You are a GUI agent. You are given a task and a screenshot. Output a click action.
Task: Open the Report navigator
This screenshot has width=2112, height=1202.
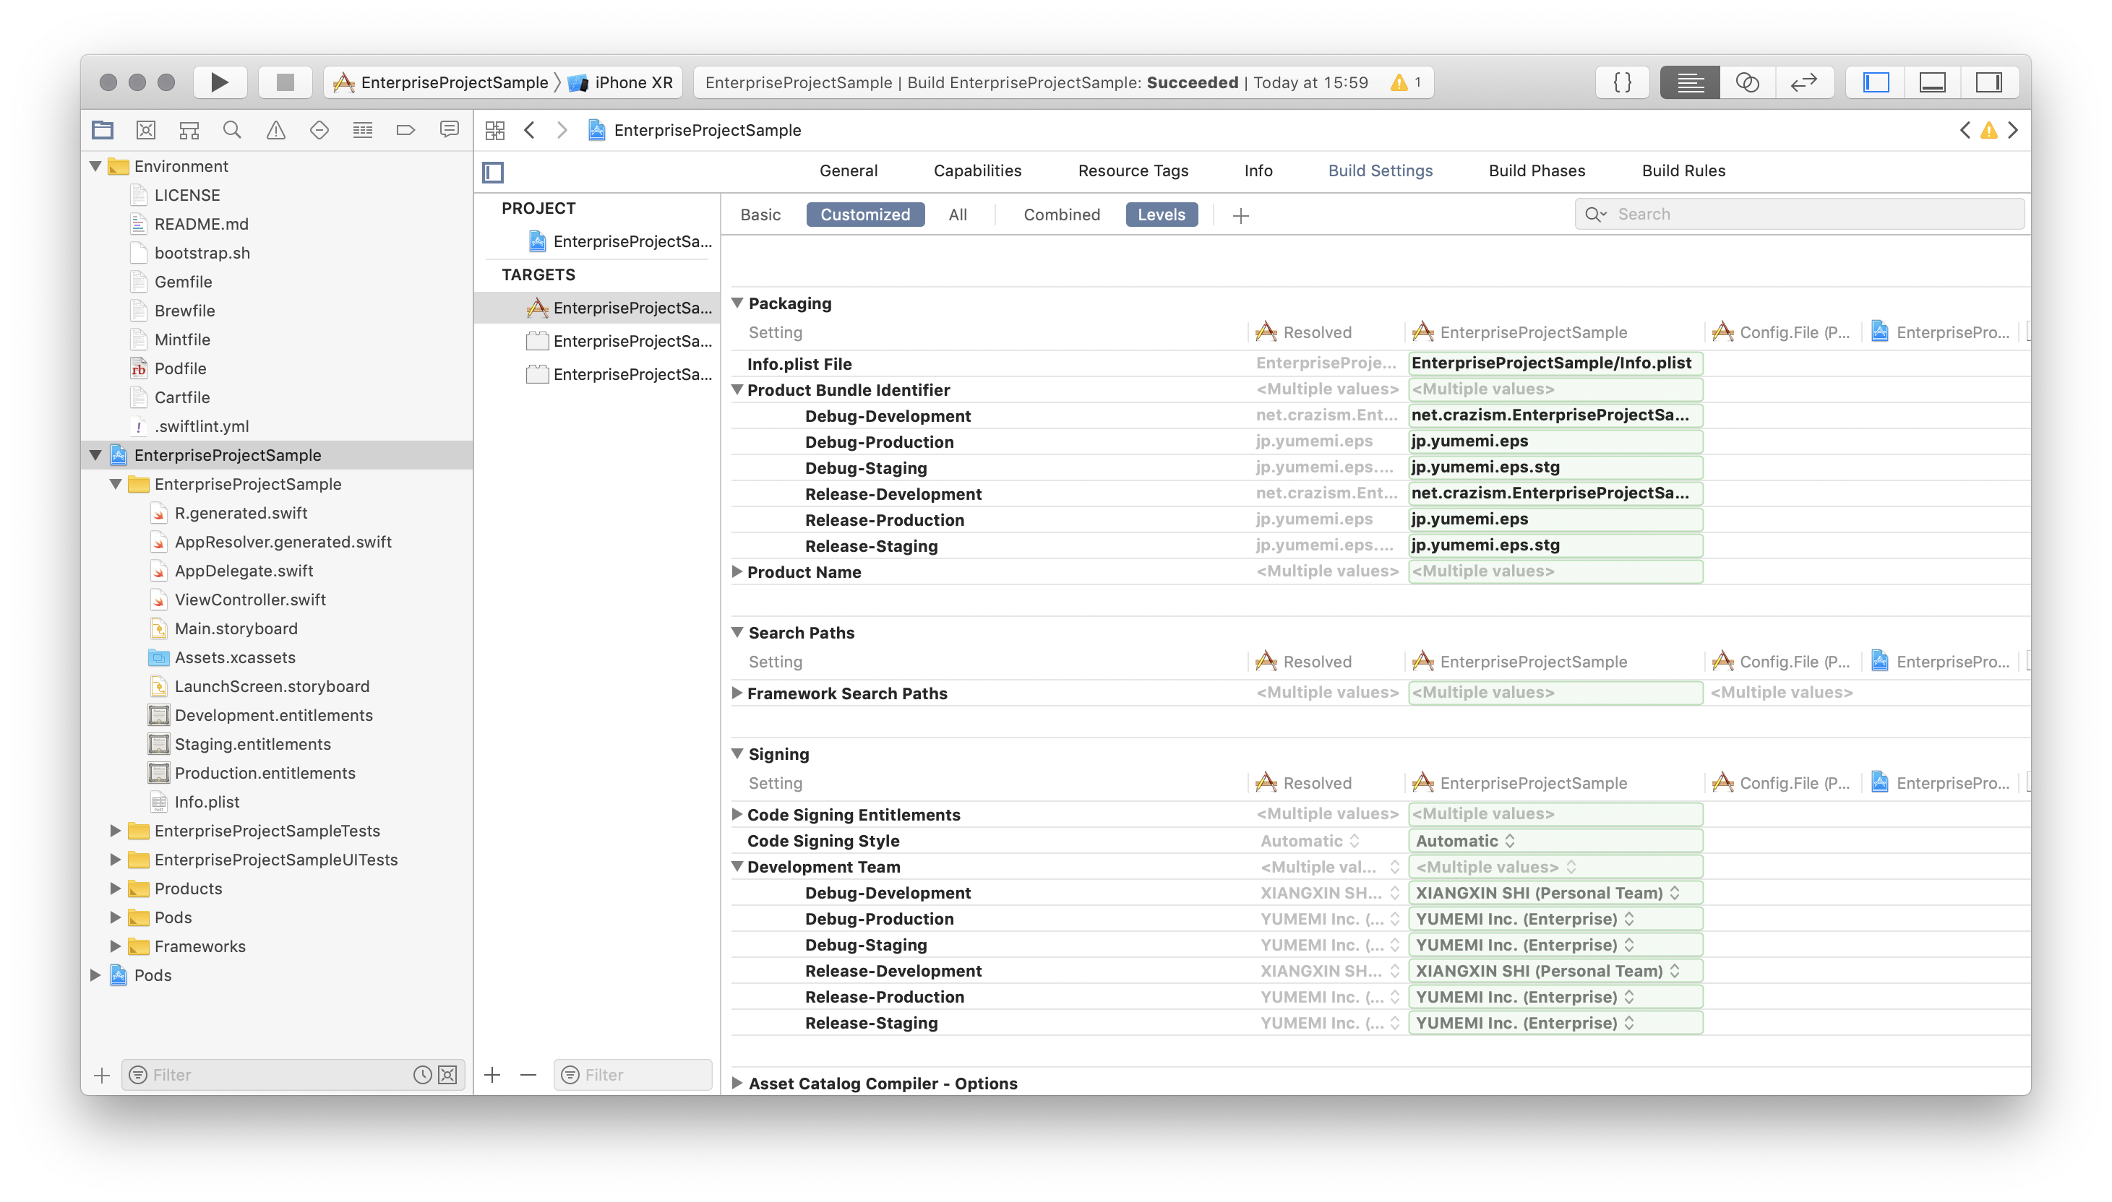pyautogui.click(x=450, y=129)
